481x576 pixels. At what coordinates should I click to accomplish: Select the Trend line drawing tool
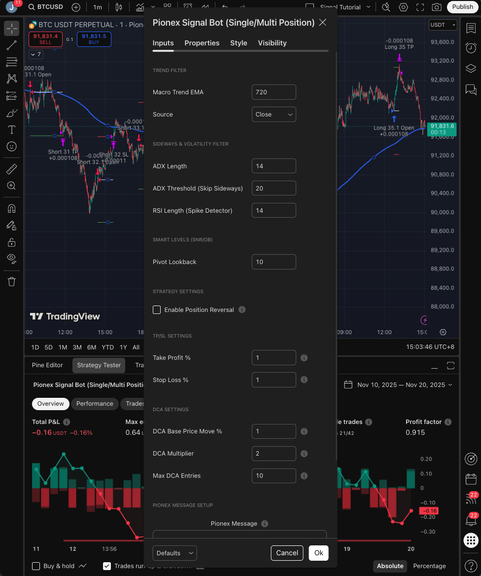[12, 45]
